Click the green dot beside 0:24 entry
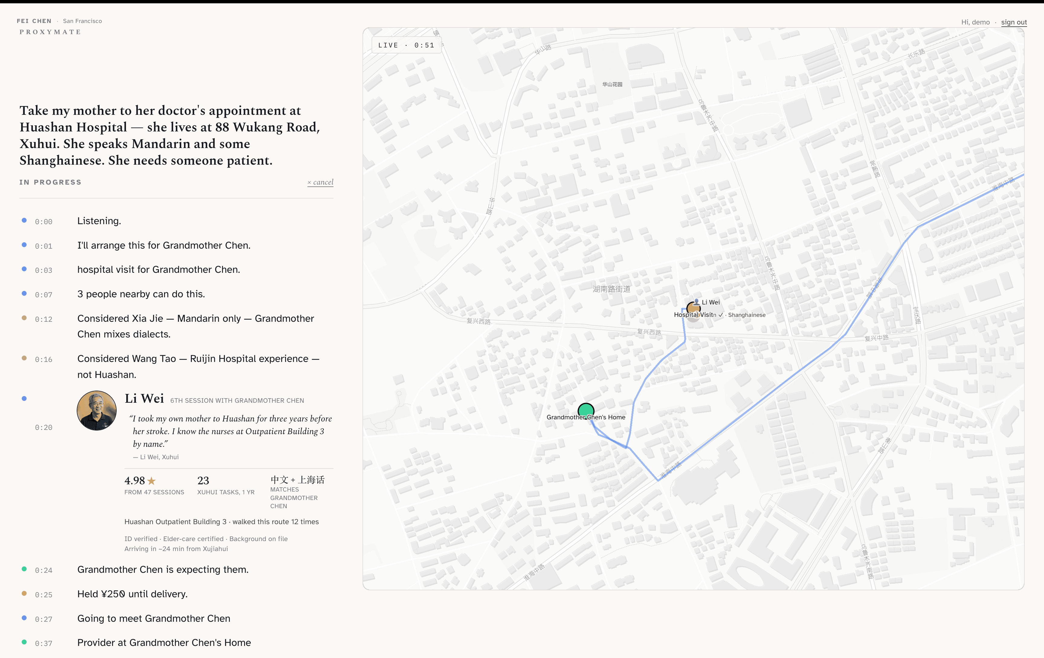The image size is (1044, 658). point(24,569)
